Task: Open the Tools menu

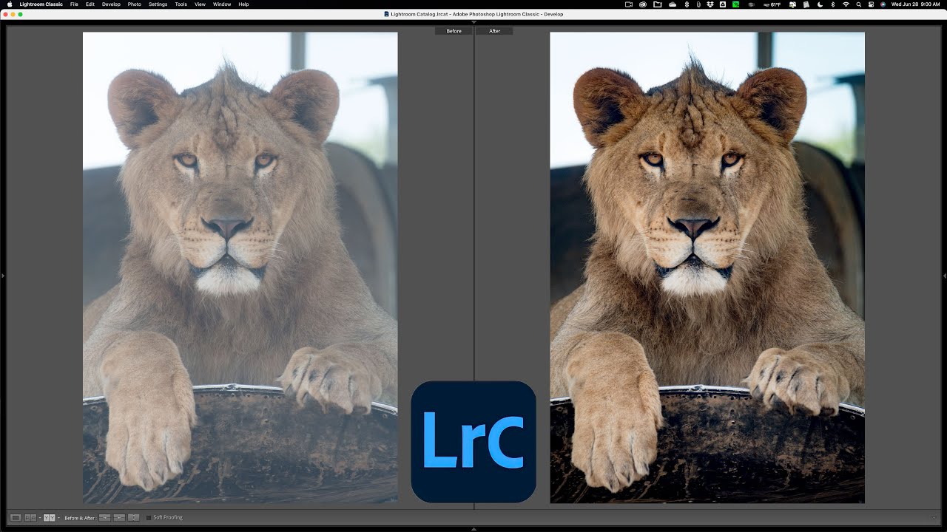Action: coord(181,4)
